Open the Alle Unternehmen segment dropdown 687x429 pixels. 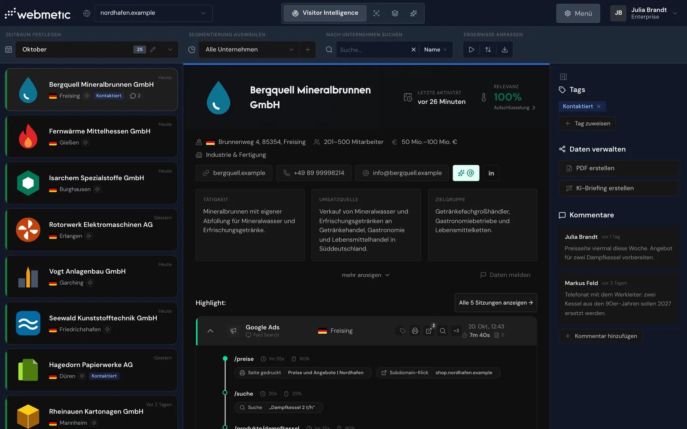(x=249, y=50)
